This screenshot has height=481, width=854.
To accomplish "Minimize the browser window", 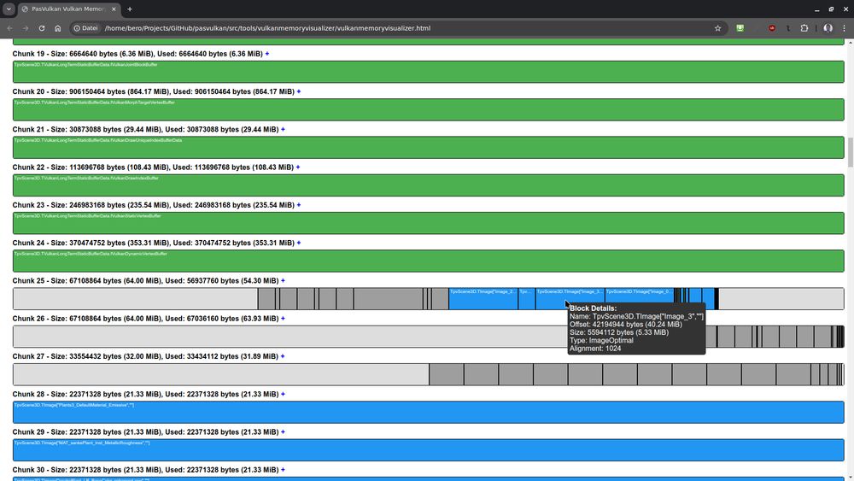I will [816, 9].
